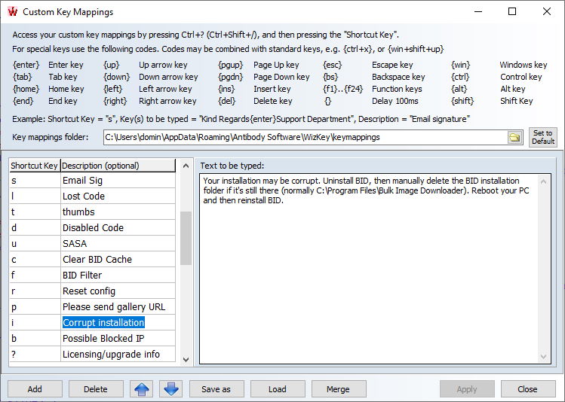Click the Save as button
565x402 pixels.
[216, 389]
